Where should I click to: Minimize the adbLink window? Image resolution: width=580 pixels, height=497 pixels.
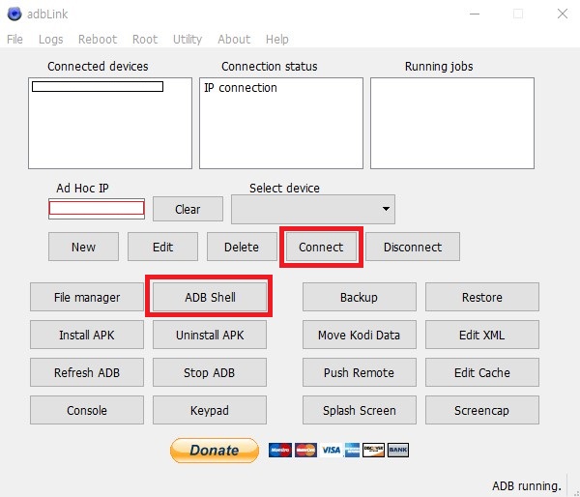click(475, 15)
